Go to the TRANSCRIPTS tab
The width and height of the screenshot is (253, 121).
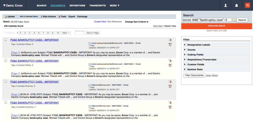tap(98, 5)
